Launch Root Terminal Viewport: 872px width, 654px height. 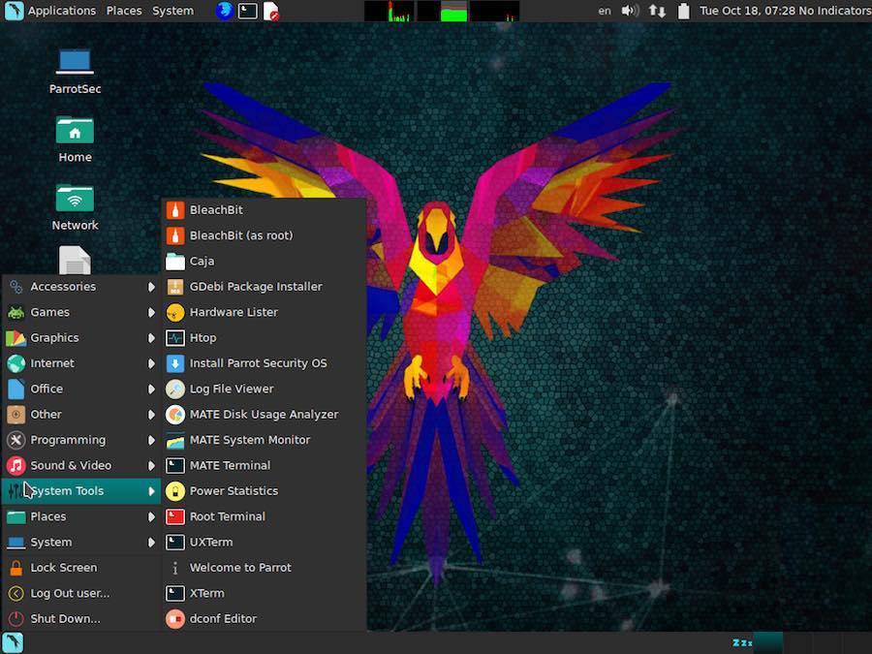265,517
